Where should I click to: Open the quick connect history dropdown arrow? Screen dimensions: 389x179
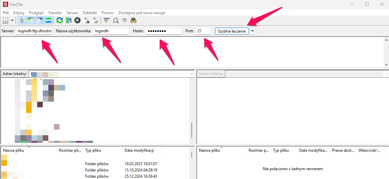pyautogui.click(x=253, y=31)
